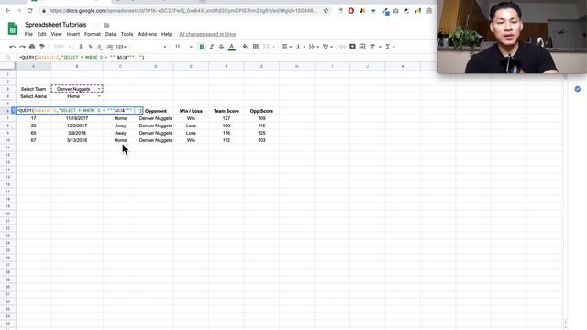Viewport: 587px width, 330px height.
Task: Decrease decimal places icon
Action: (x=100, y=47)
